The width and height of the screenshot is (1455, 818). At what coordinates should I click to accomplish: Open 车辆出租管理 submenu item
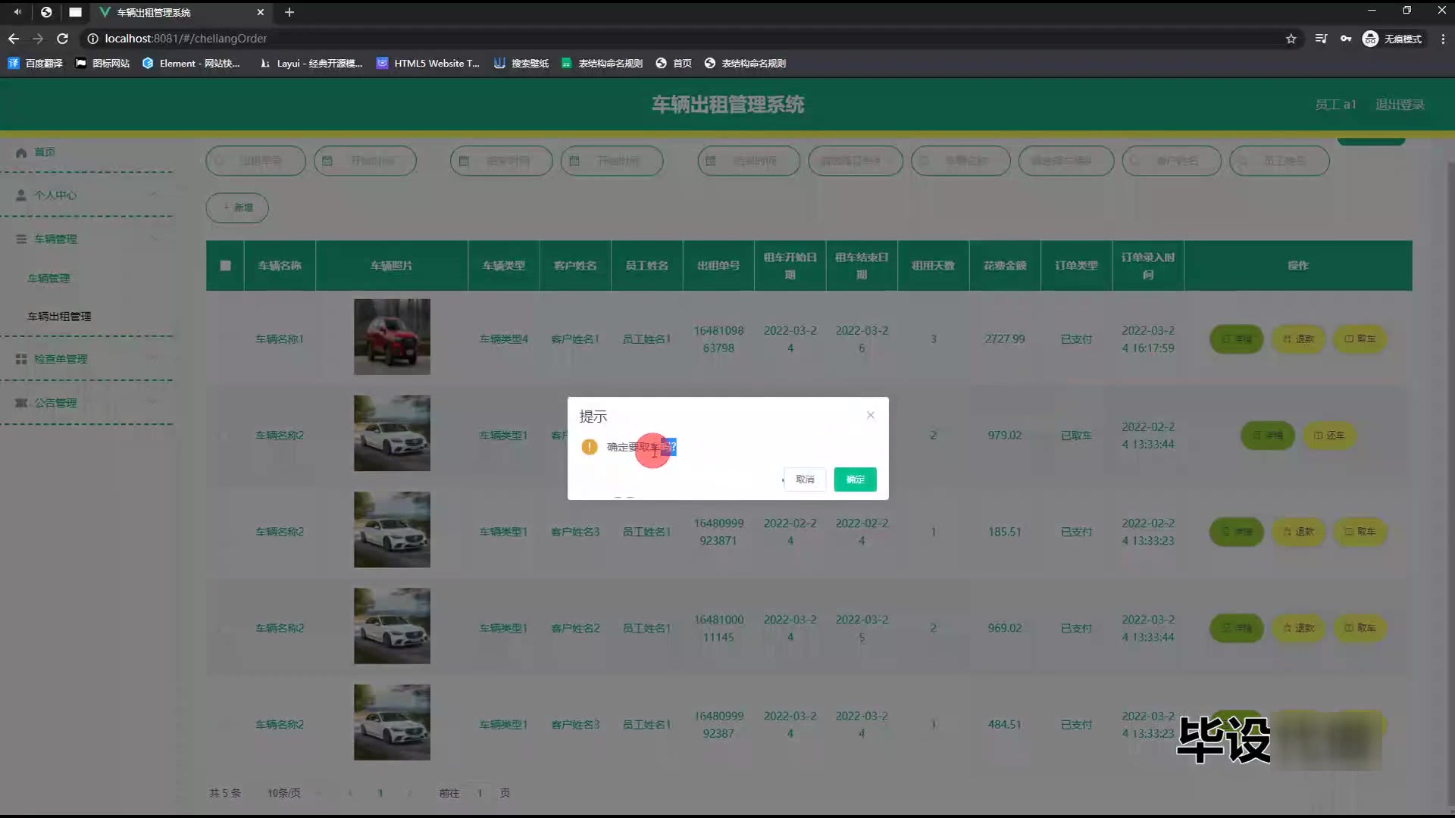[59, 317]
